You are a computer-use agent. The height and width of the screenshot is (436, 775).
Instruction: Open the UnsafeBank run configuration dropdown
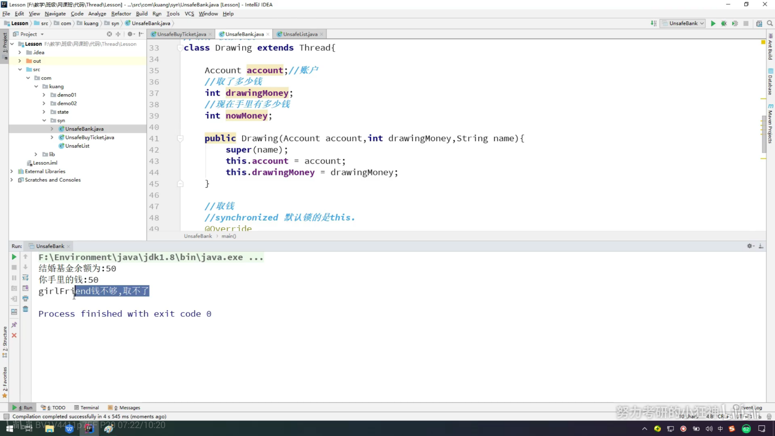point(683,23)
